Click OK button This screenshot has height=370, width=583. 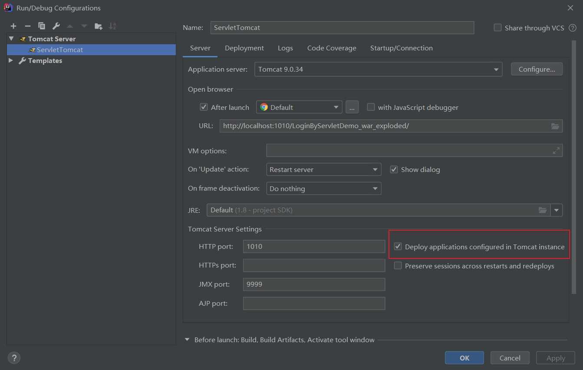(x=464, y=358)
